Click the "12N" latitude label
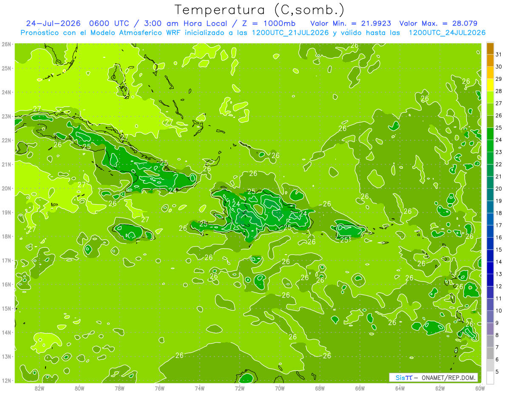510x394 pixels. click(6, 380)
